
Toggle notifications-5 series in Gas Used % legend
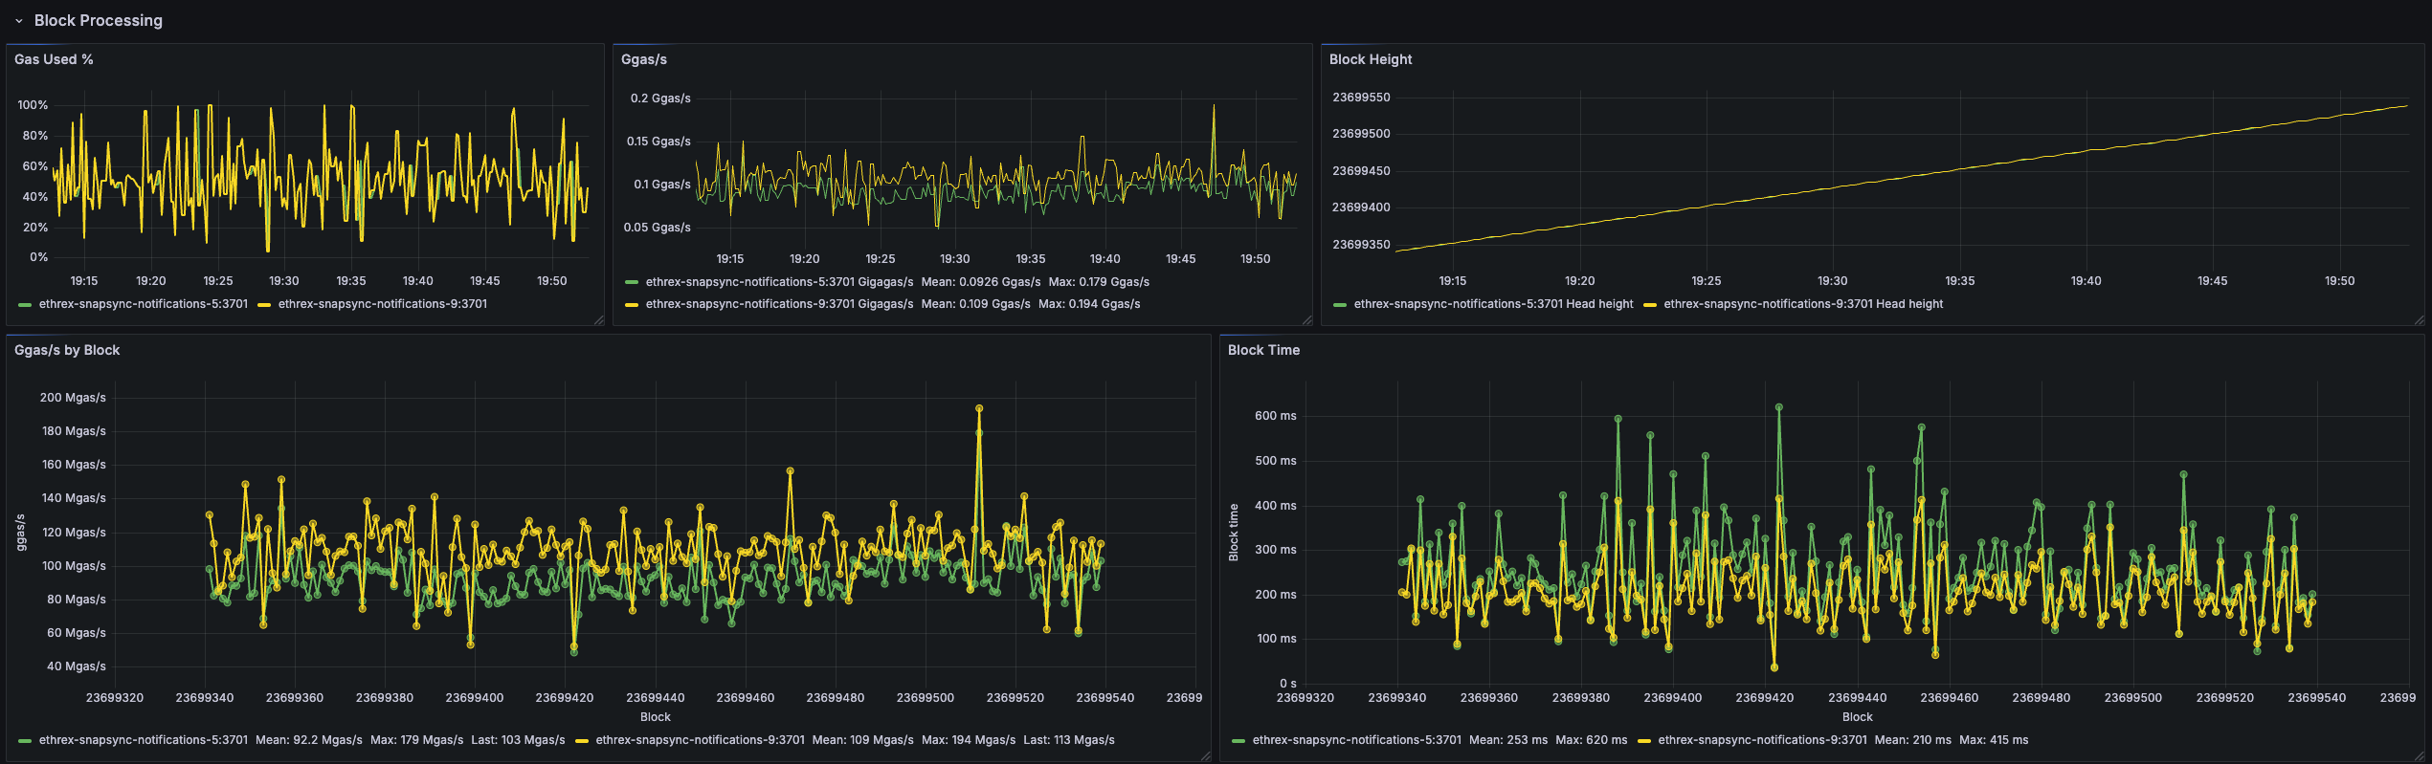pyautogui.click(x=143, y=304)
